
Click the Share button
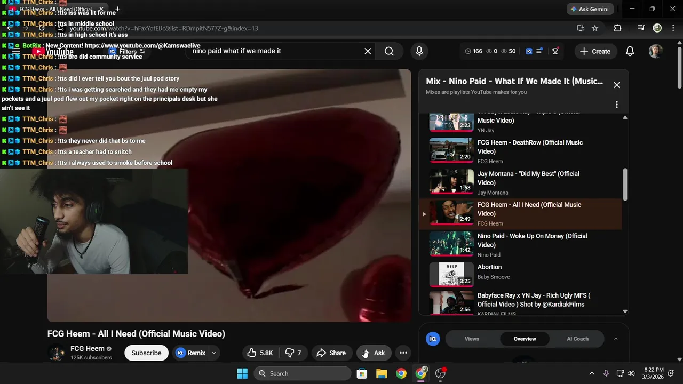click(x=331, y=353)
